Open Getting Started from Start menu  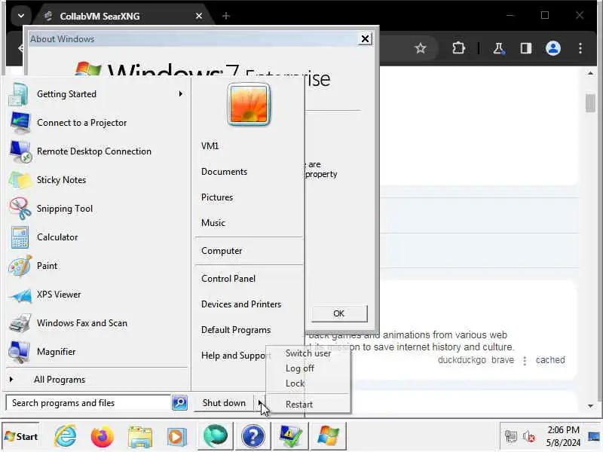tap(96, 94)
